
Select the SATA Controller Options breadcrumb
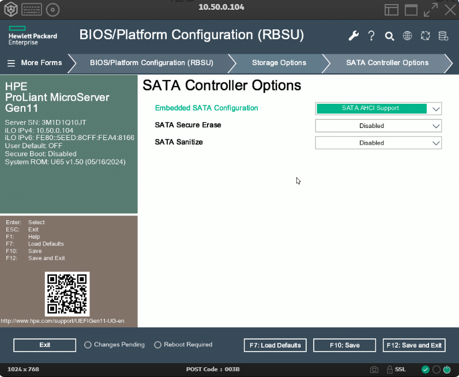pos(387,63)
